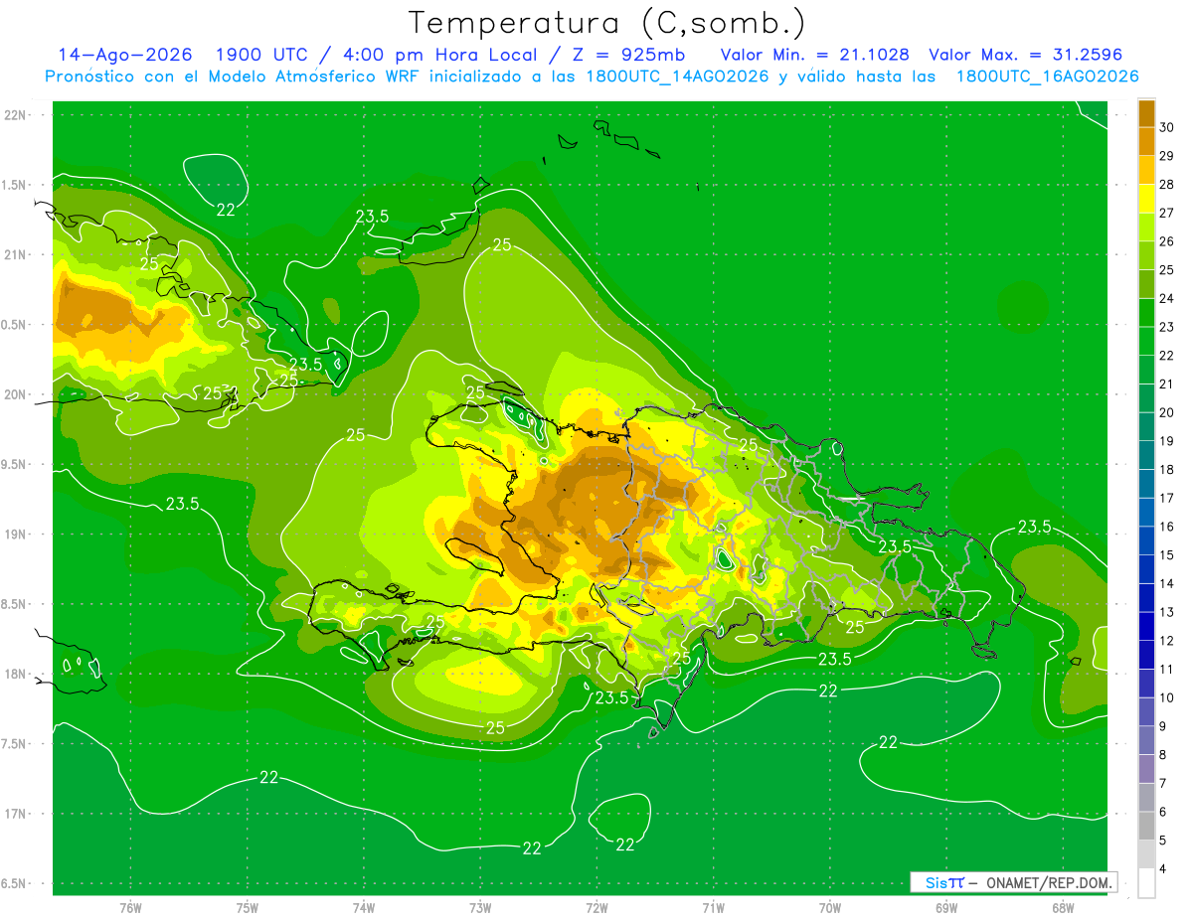Viewport: 1193px width, 921px height.
Task: Click the longitude axis label "73W"
Action: (x=480, y=908)
